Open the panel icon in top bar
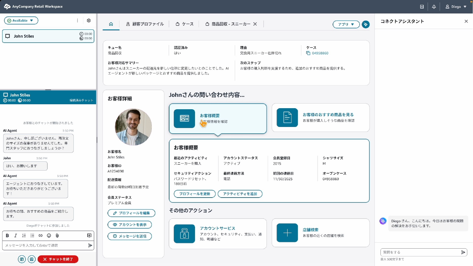This screenshot has width=473, height=266. point(422,7)
